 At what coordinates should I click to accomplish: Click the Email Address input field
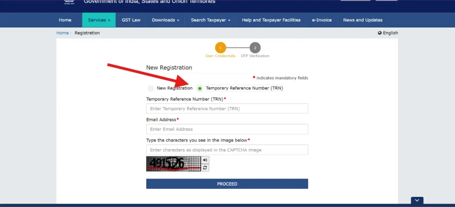coord(227,129)
